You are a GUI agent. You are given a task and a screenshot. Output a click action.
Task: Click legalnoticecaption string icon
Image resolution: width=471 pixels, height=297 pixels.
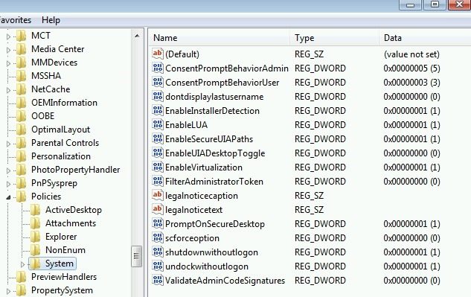coord(158,195)
